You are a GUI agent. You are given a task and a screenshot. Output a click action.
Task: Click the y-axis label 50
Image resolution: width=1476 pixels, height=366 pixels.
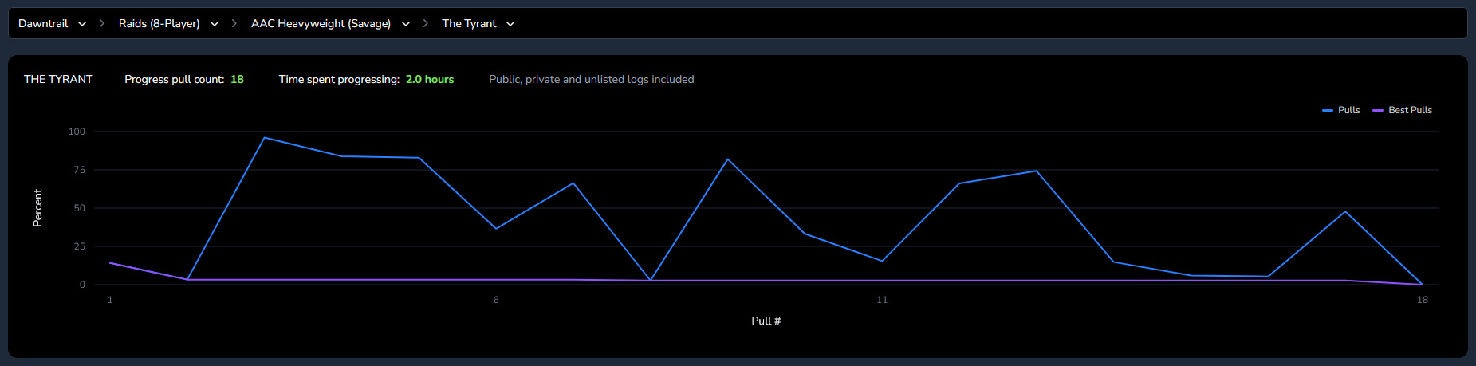(x=79, y=208)
